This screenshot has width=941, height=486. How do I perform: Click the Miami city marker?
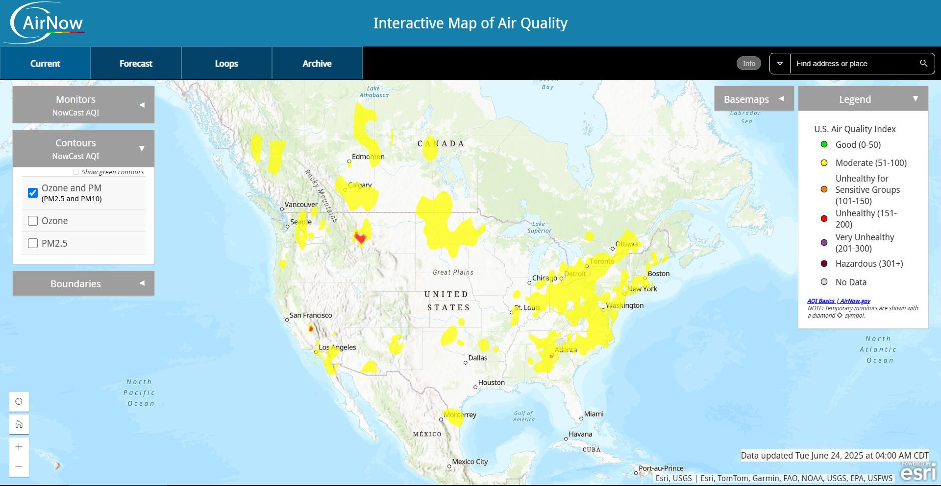[x=581, y=418]
